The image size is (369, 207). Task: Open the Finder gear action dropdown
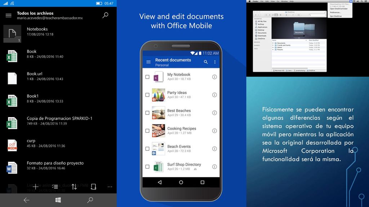pos(281,15)
